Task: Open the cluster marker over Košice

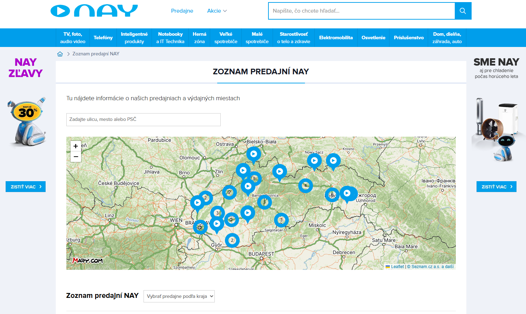Action: pyautogui.click(x=332, y=195)
